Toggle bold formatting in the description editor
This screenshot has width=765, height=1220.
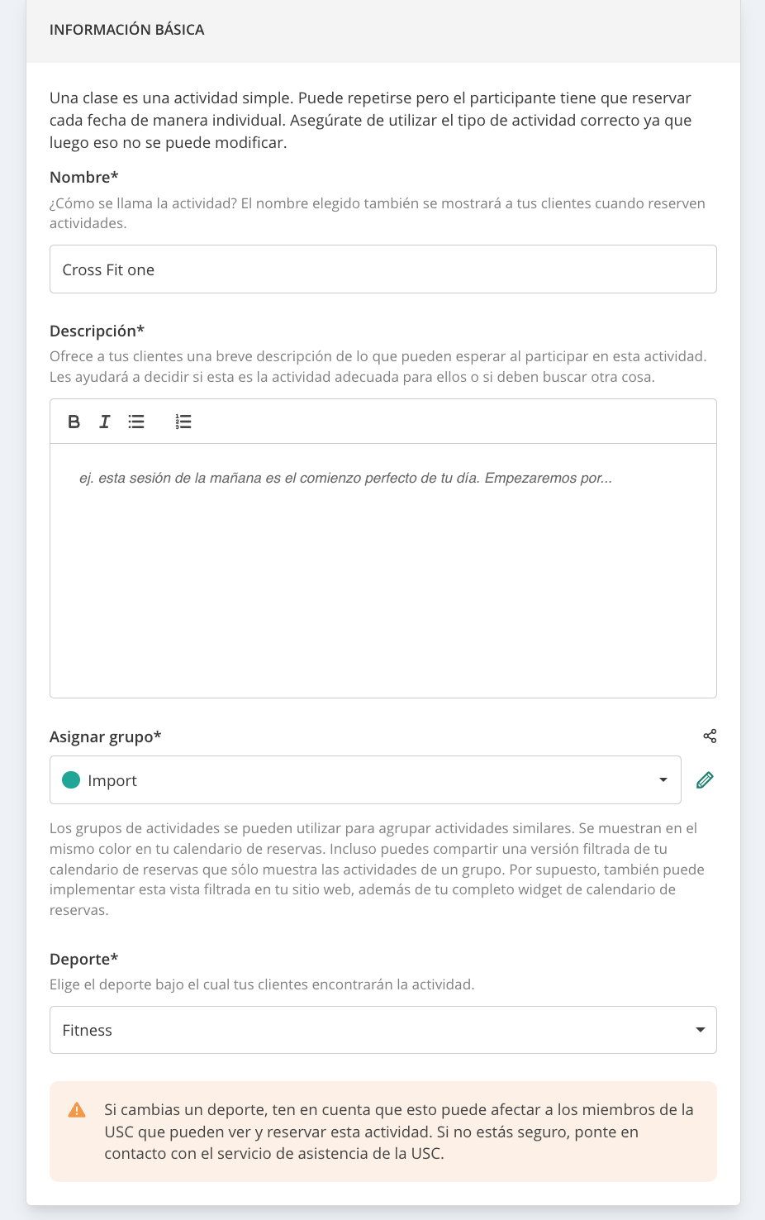[74, 422]
